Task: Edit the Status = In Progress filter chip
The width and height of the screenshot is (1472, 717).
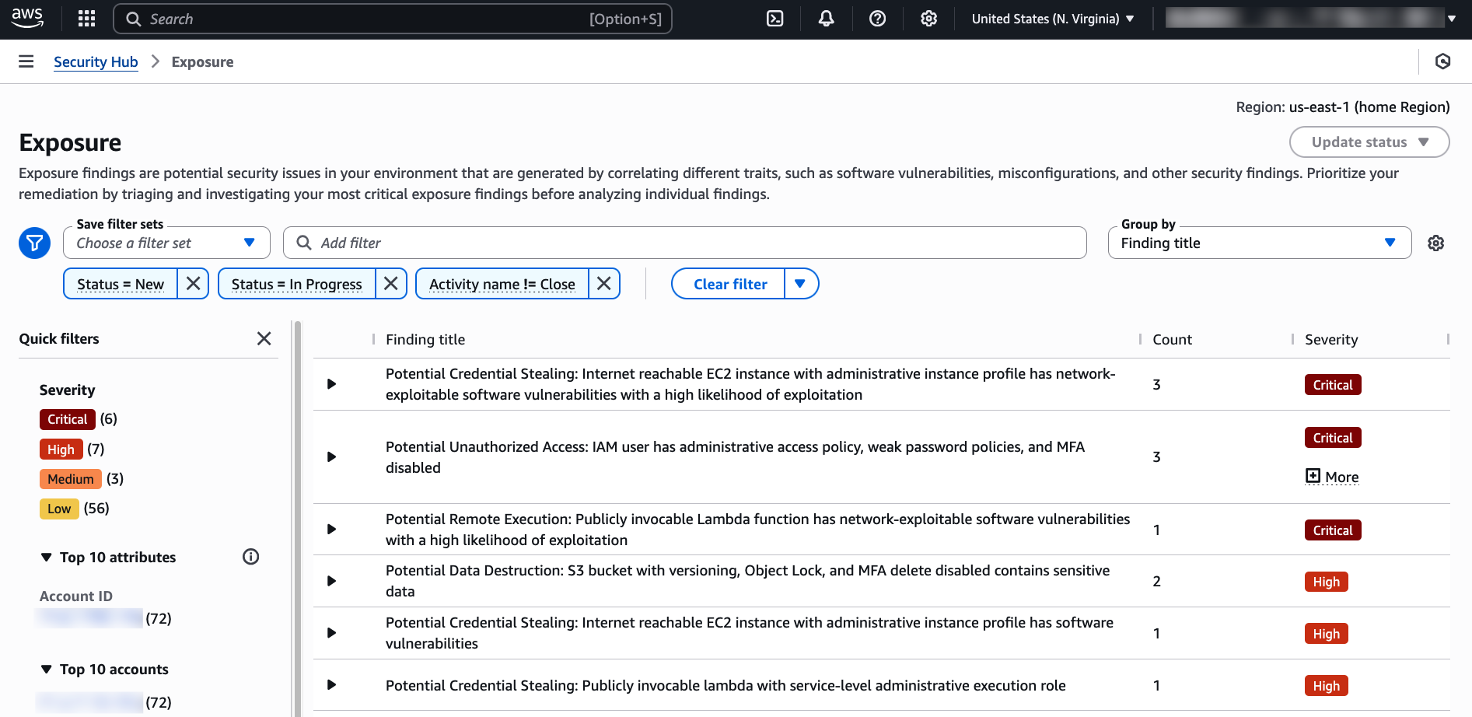Action: (296, 284)
